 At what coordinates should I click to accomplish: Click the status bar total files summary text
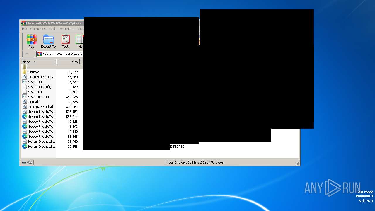[x=195, y=162]
